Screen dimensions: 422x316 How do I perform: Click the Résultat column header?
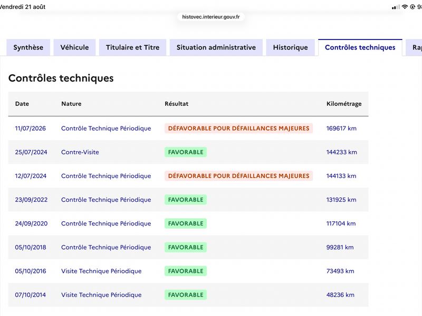click(177, 104)
